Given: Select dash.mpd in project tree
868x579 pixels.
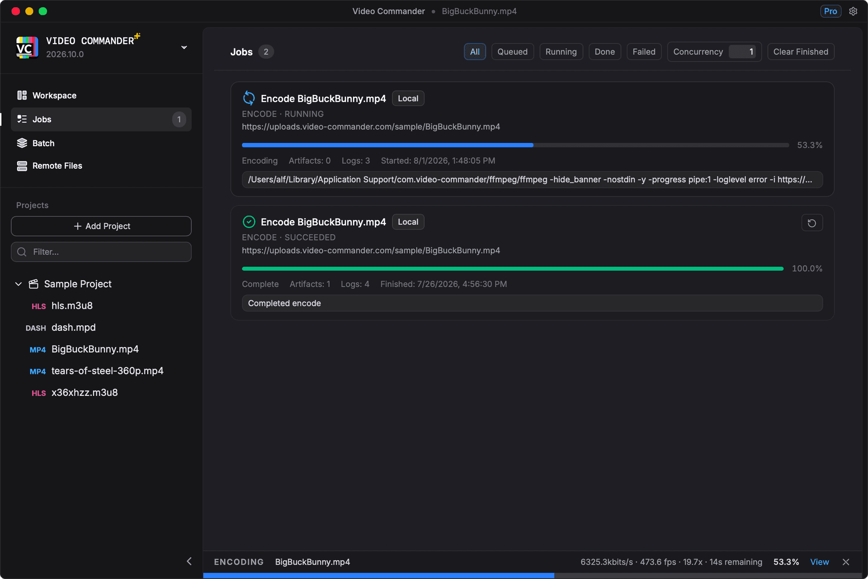Looking at the screenshot, I should tap(74, 327).
